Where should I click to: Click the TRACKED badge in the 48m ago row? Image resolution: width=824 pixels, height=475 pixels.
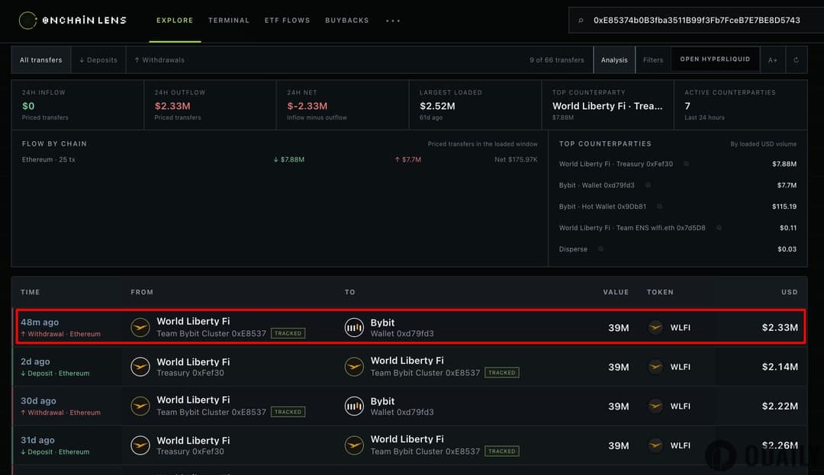(288, 333)
